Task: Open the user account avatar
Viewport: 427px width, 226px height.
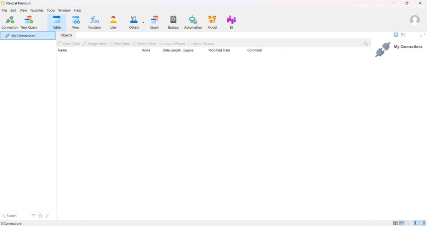Action: [415, 20]
